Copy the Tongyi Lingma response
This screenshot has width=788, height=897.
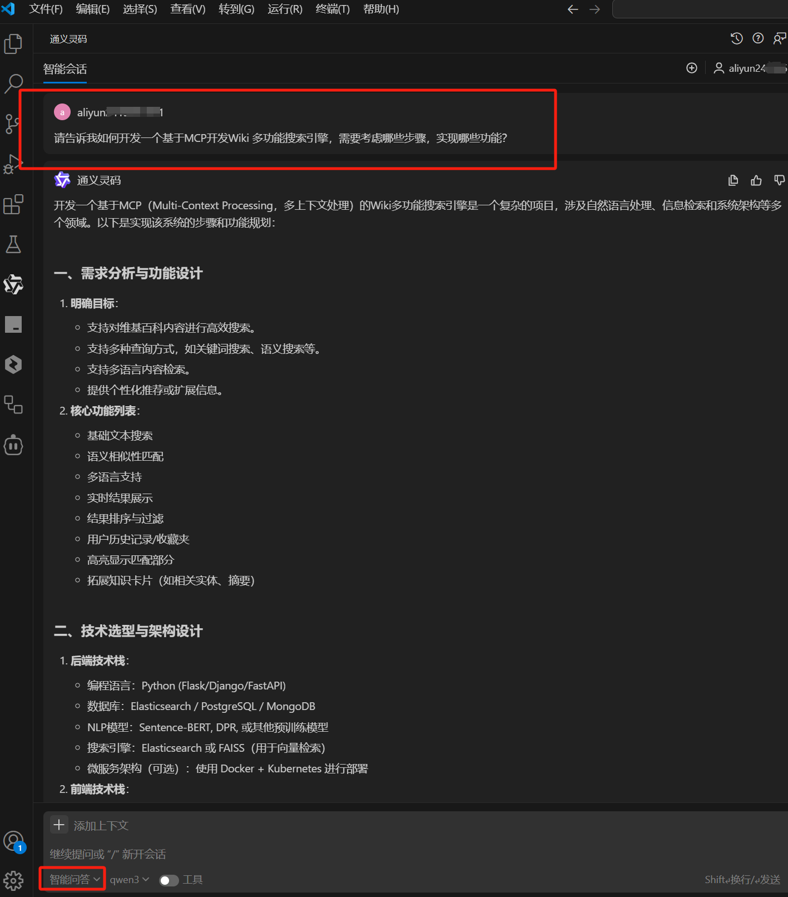click(734, 180)
